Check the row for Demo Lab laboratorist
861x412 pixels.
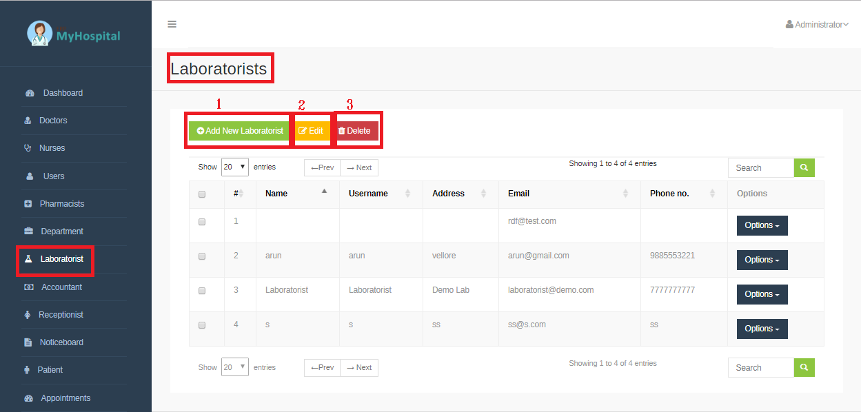tap(202, 291)
